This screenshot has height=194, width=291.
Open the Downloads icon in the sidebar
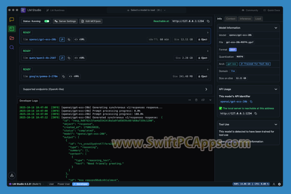(x=12, y=175)
